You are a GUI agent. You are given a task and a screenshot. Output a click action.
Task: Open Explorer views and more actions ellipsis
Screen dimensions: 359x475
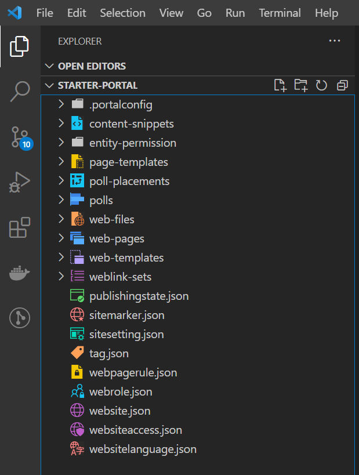pyautogui.click(x=334, y=41)
